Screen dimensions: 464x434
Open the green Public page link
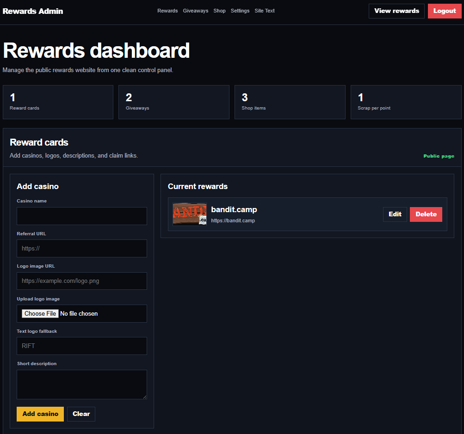439,156
